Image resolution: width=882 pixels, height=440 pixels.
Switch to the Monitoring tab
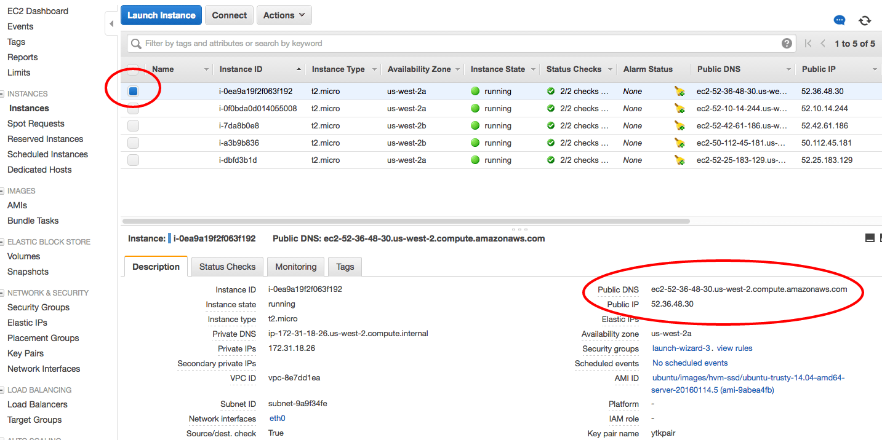tap(295, 266)
